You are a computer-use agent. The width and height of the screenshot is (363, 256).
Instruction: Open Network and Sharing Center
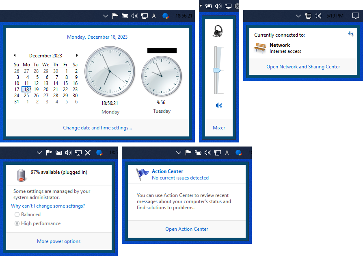click(x=303, y=67)
